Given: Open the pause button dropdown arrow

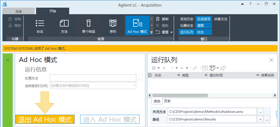Looking at the screenshot, I should (x=177, y=68).
